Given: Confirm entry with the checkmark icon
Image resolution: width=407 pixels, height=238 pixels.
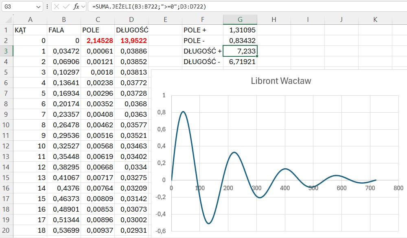Looking at the screenshot, I should click(x=66, y=7).
